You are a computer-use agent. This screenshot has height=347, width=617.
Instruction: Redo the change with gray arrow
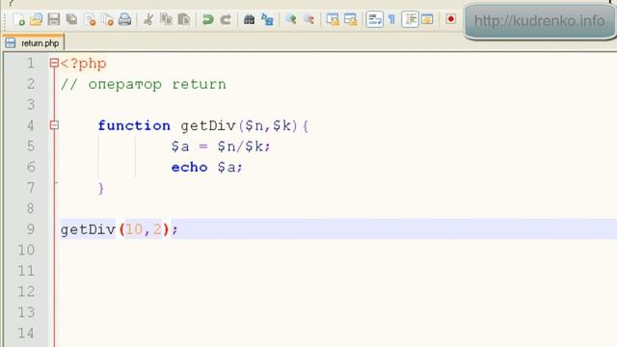click(226, 19)
